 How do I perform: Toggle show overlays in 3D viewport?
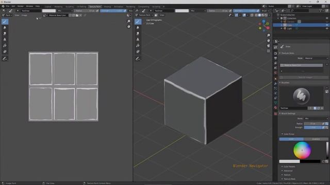tap(244, 15)
